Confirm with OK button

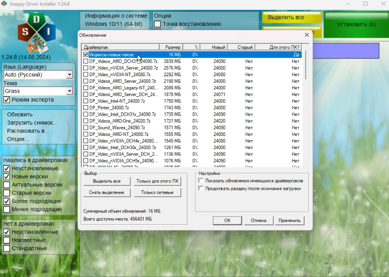pos(227,220)
